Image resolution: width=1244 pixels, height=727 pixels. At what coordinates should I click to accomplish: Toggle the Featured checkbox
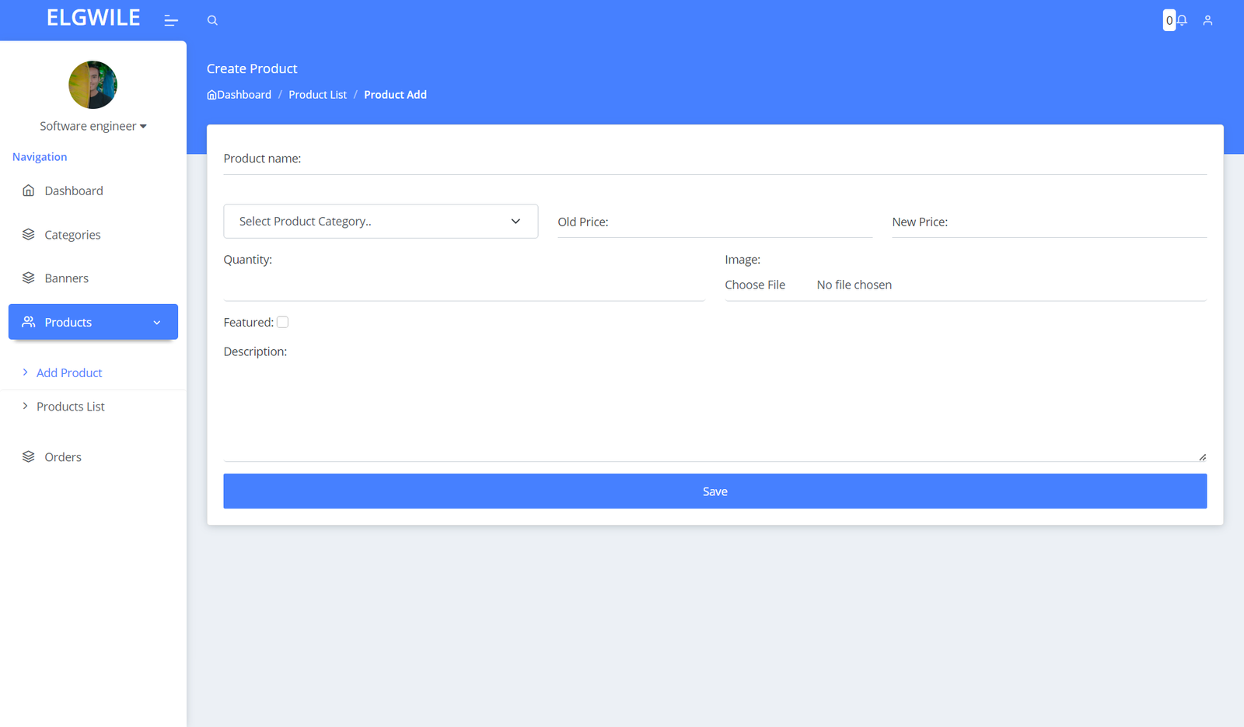(283, 322)
